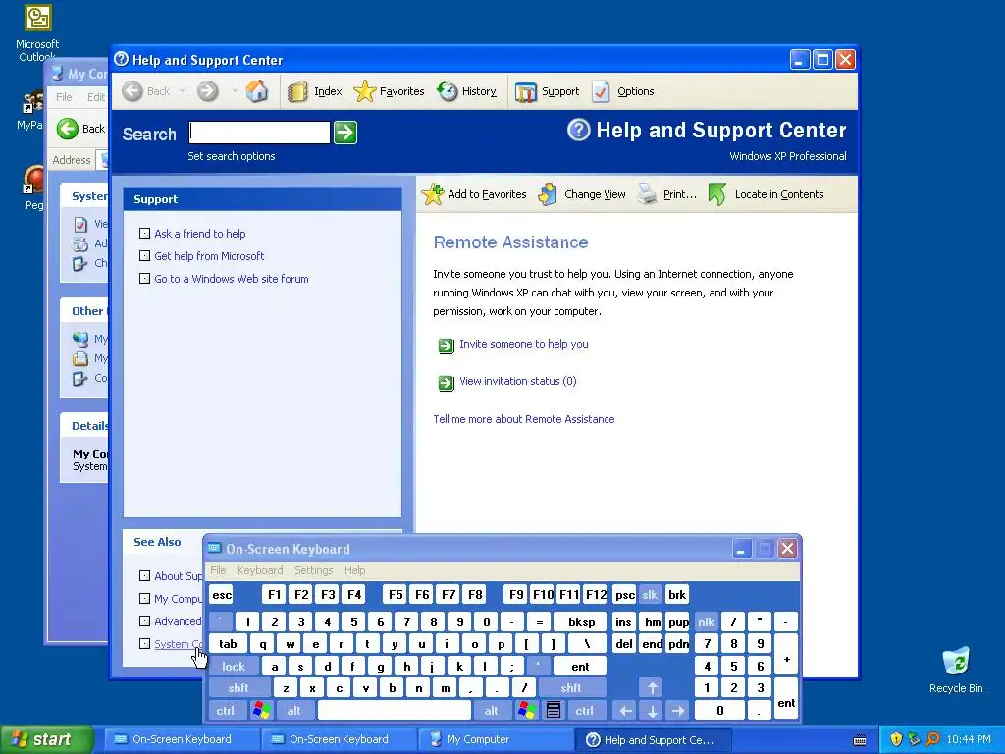Click green arrow beside Invite someone
The height and width of the screenshot is (754, 1005).
(447, 346)
